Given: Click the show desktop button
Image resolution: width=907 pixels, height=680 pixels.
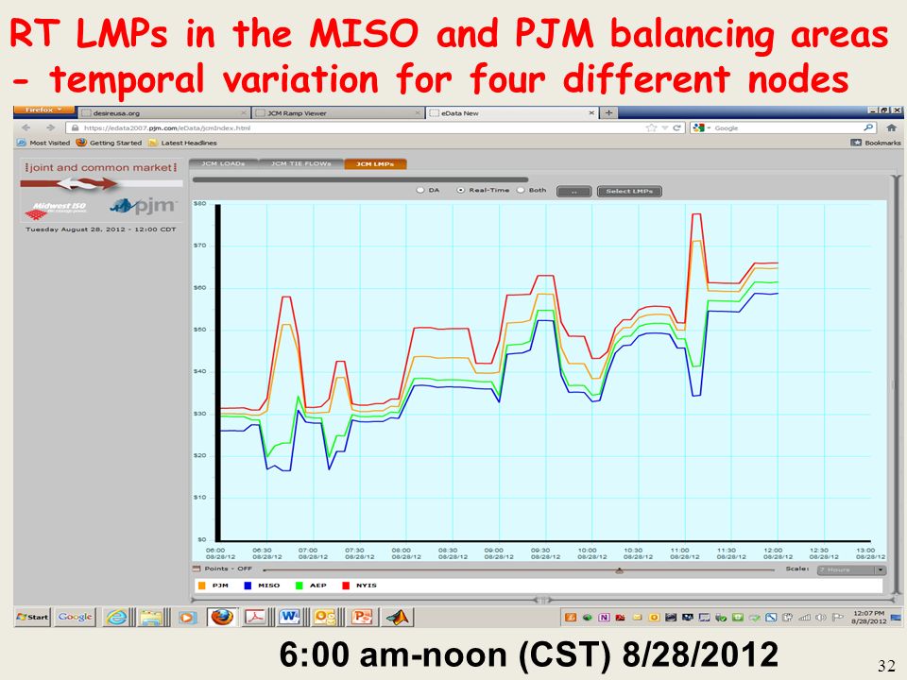Looking at the screenshot, I should coord(896,617).
